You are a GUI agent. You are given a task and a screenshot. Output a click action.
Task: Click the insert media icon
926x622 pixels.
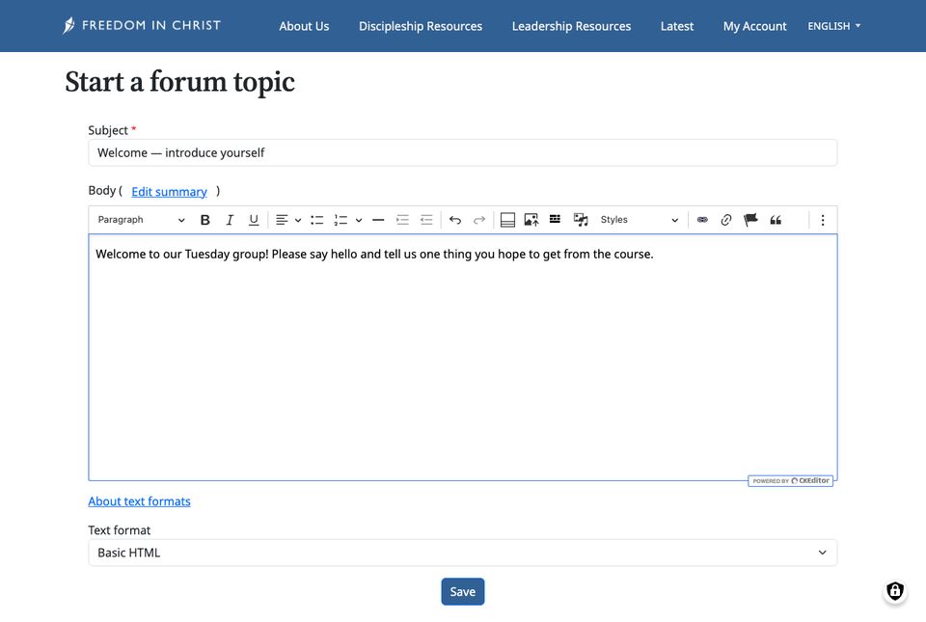[x=580, y=220]
